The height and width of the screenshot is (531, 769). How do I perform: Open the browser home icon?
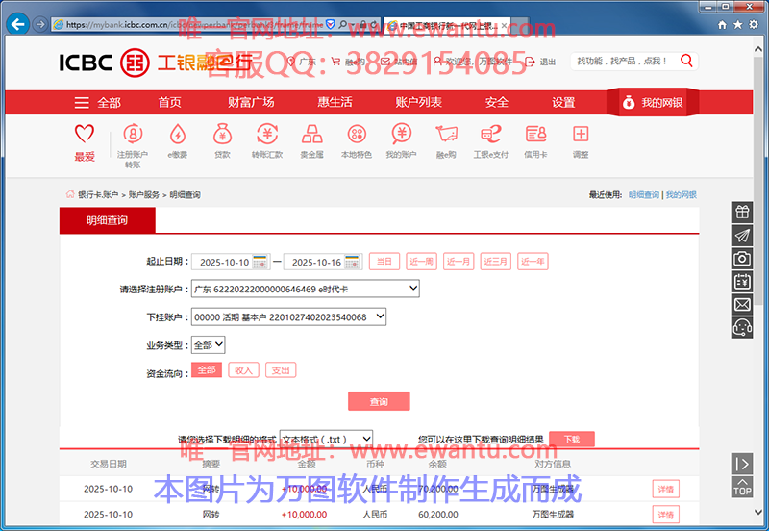(722, 25)
